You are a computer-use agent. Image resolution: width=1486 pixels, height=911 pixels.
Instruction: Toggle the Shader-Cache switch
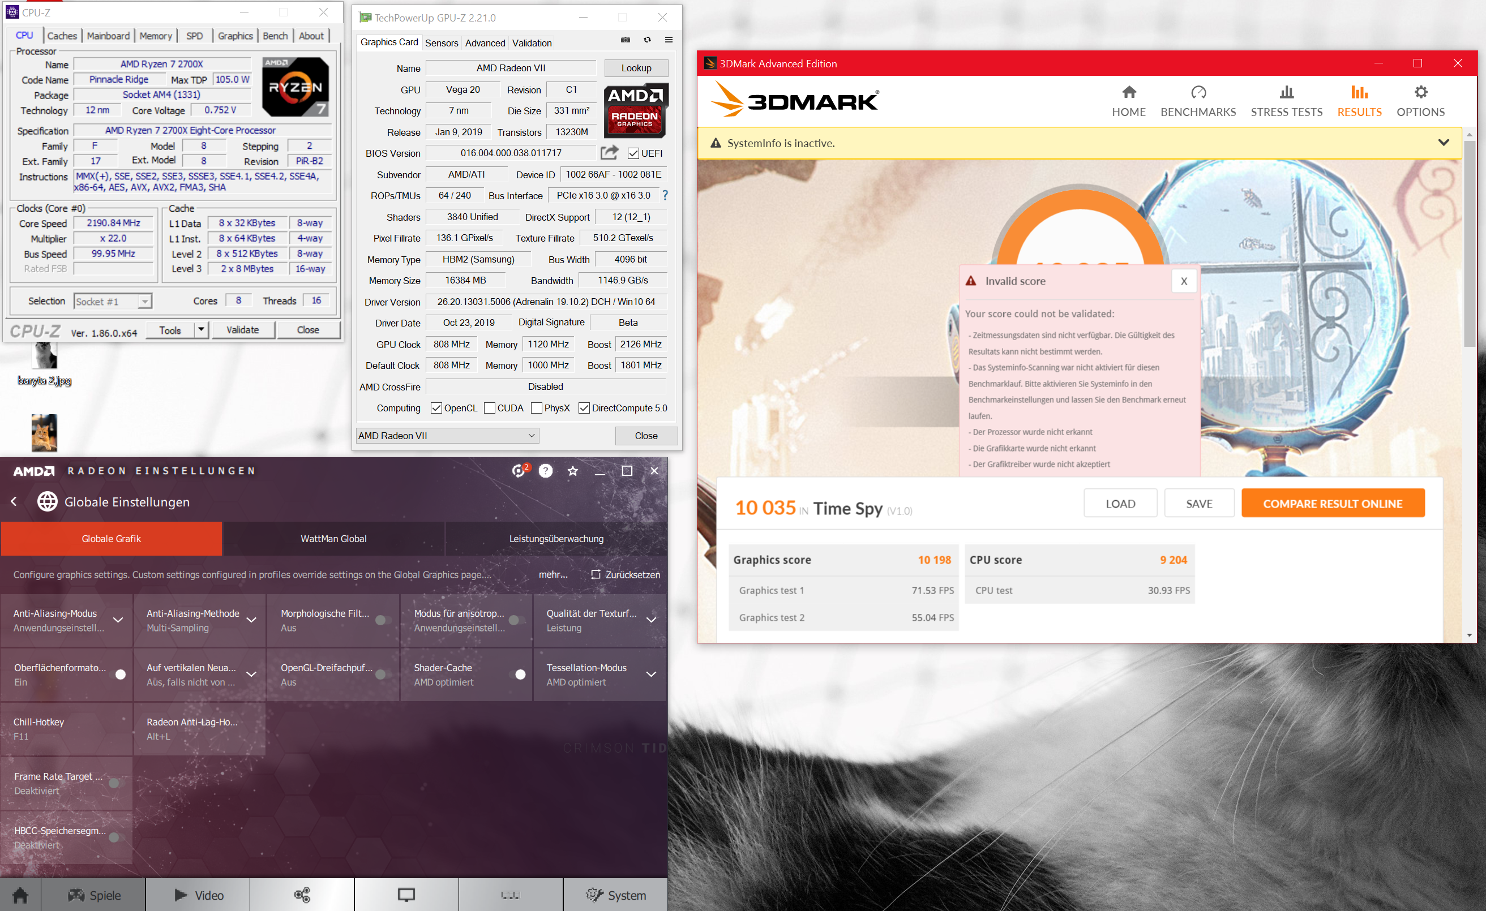coord(520,674)
